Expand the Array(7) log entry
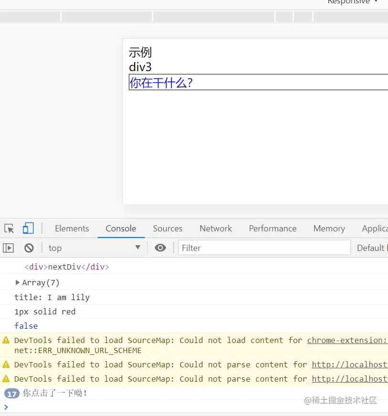 18,282
